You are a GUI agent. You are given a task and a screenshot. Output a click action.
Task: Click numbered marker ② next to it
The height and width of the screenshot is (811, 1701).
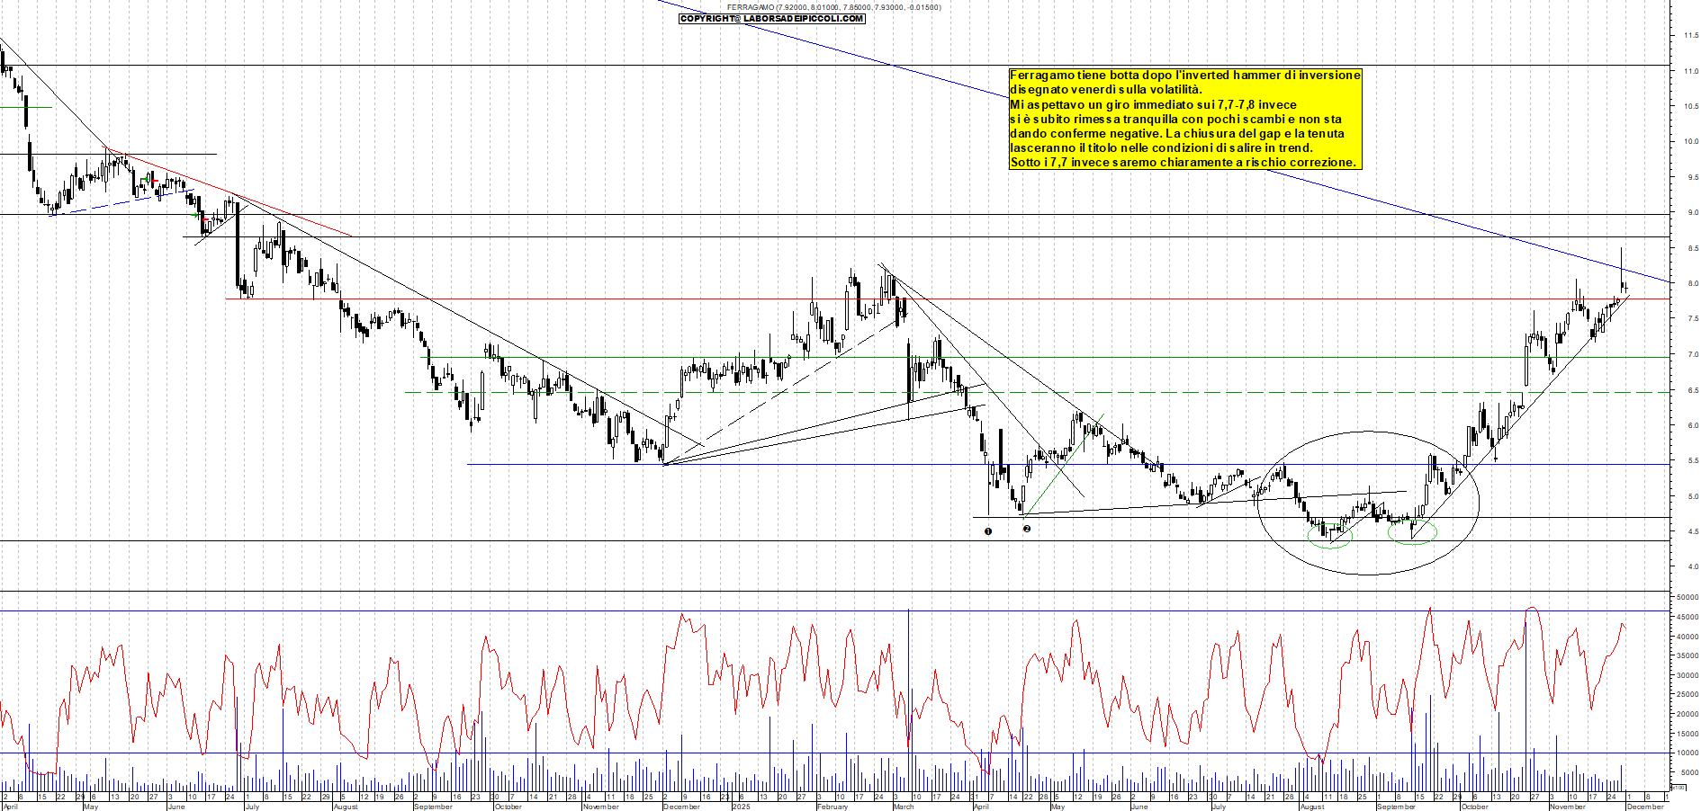pos(1028,530)
